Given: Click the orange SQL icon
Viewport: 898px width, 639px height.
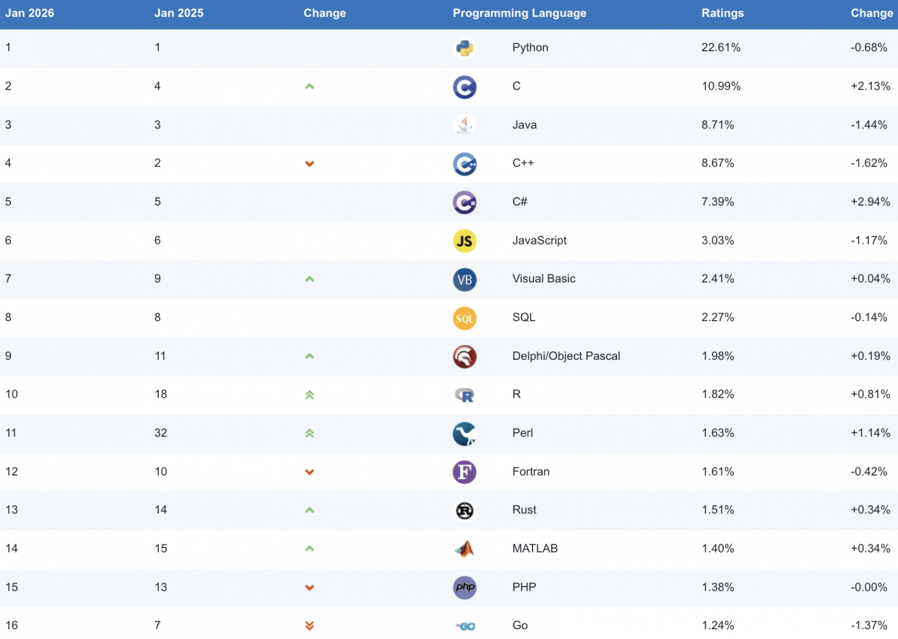Looking at the screenshot, I should click(465, 318).
